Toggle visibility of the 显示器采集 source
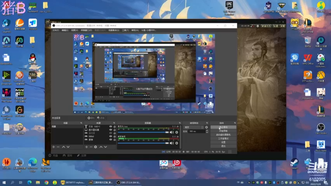 pos(110,130)
